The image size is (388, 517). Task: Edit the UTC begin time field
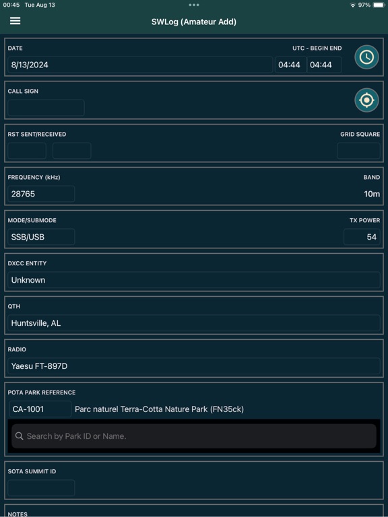point(291,65)
